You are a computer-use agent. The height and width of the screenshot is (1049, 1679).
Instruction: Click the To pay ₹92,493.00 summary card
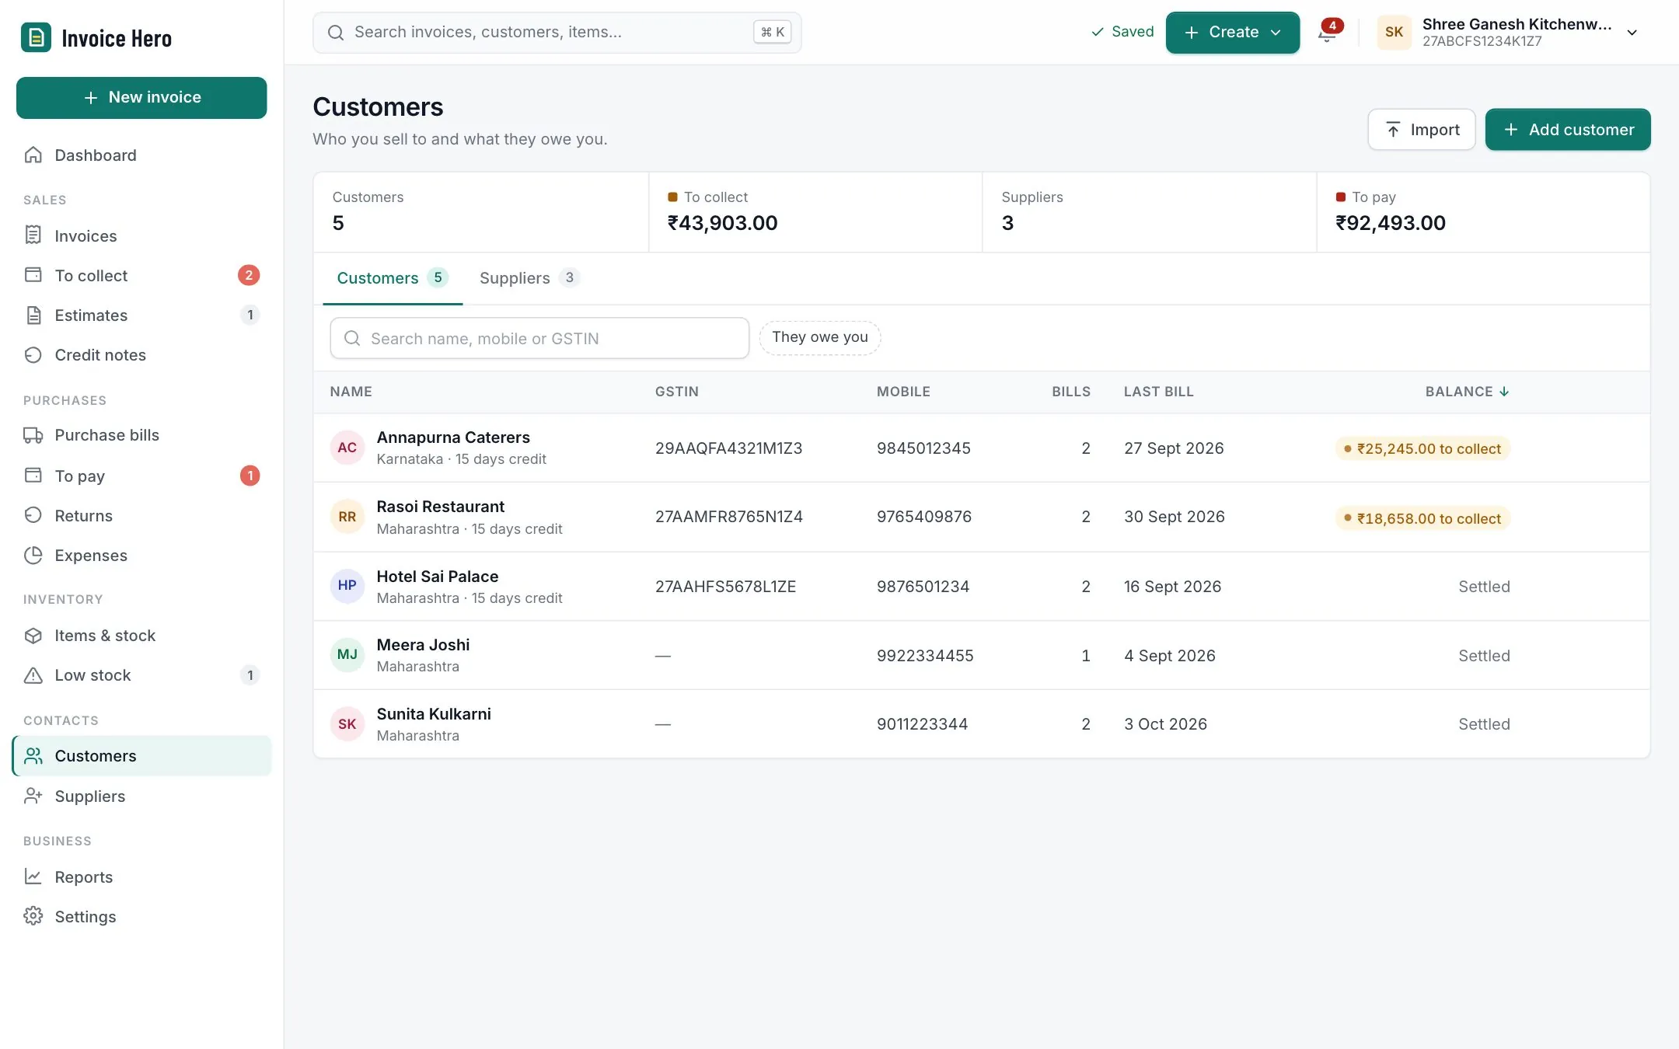1483,212
